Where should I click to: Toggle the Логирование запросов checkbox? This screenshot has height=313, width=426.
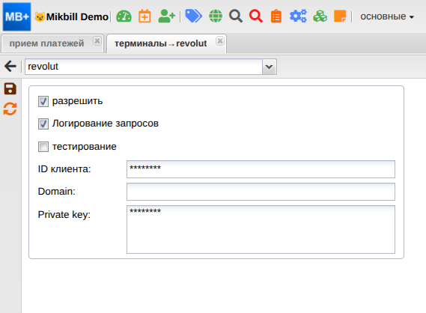pos(43,124)
